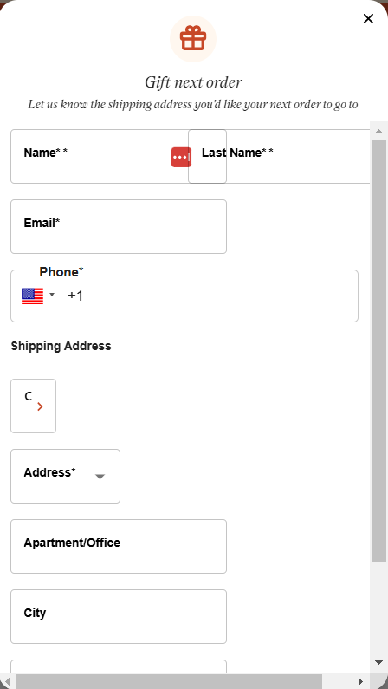Focus the Last Name input field

click(279, 156)
